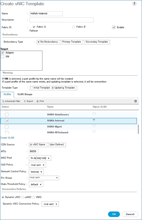Choose Secondary Template redundancy type

point(84,42)
